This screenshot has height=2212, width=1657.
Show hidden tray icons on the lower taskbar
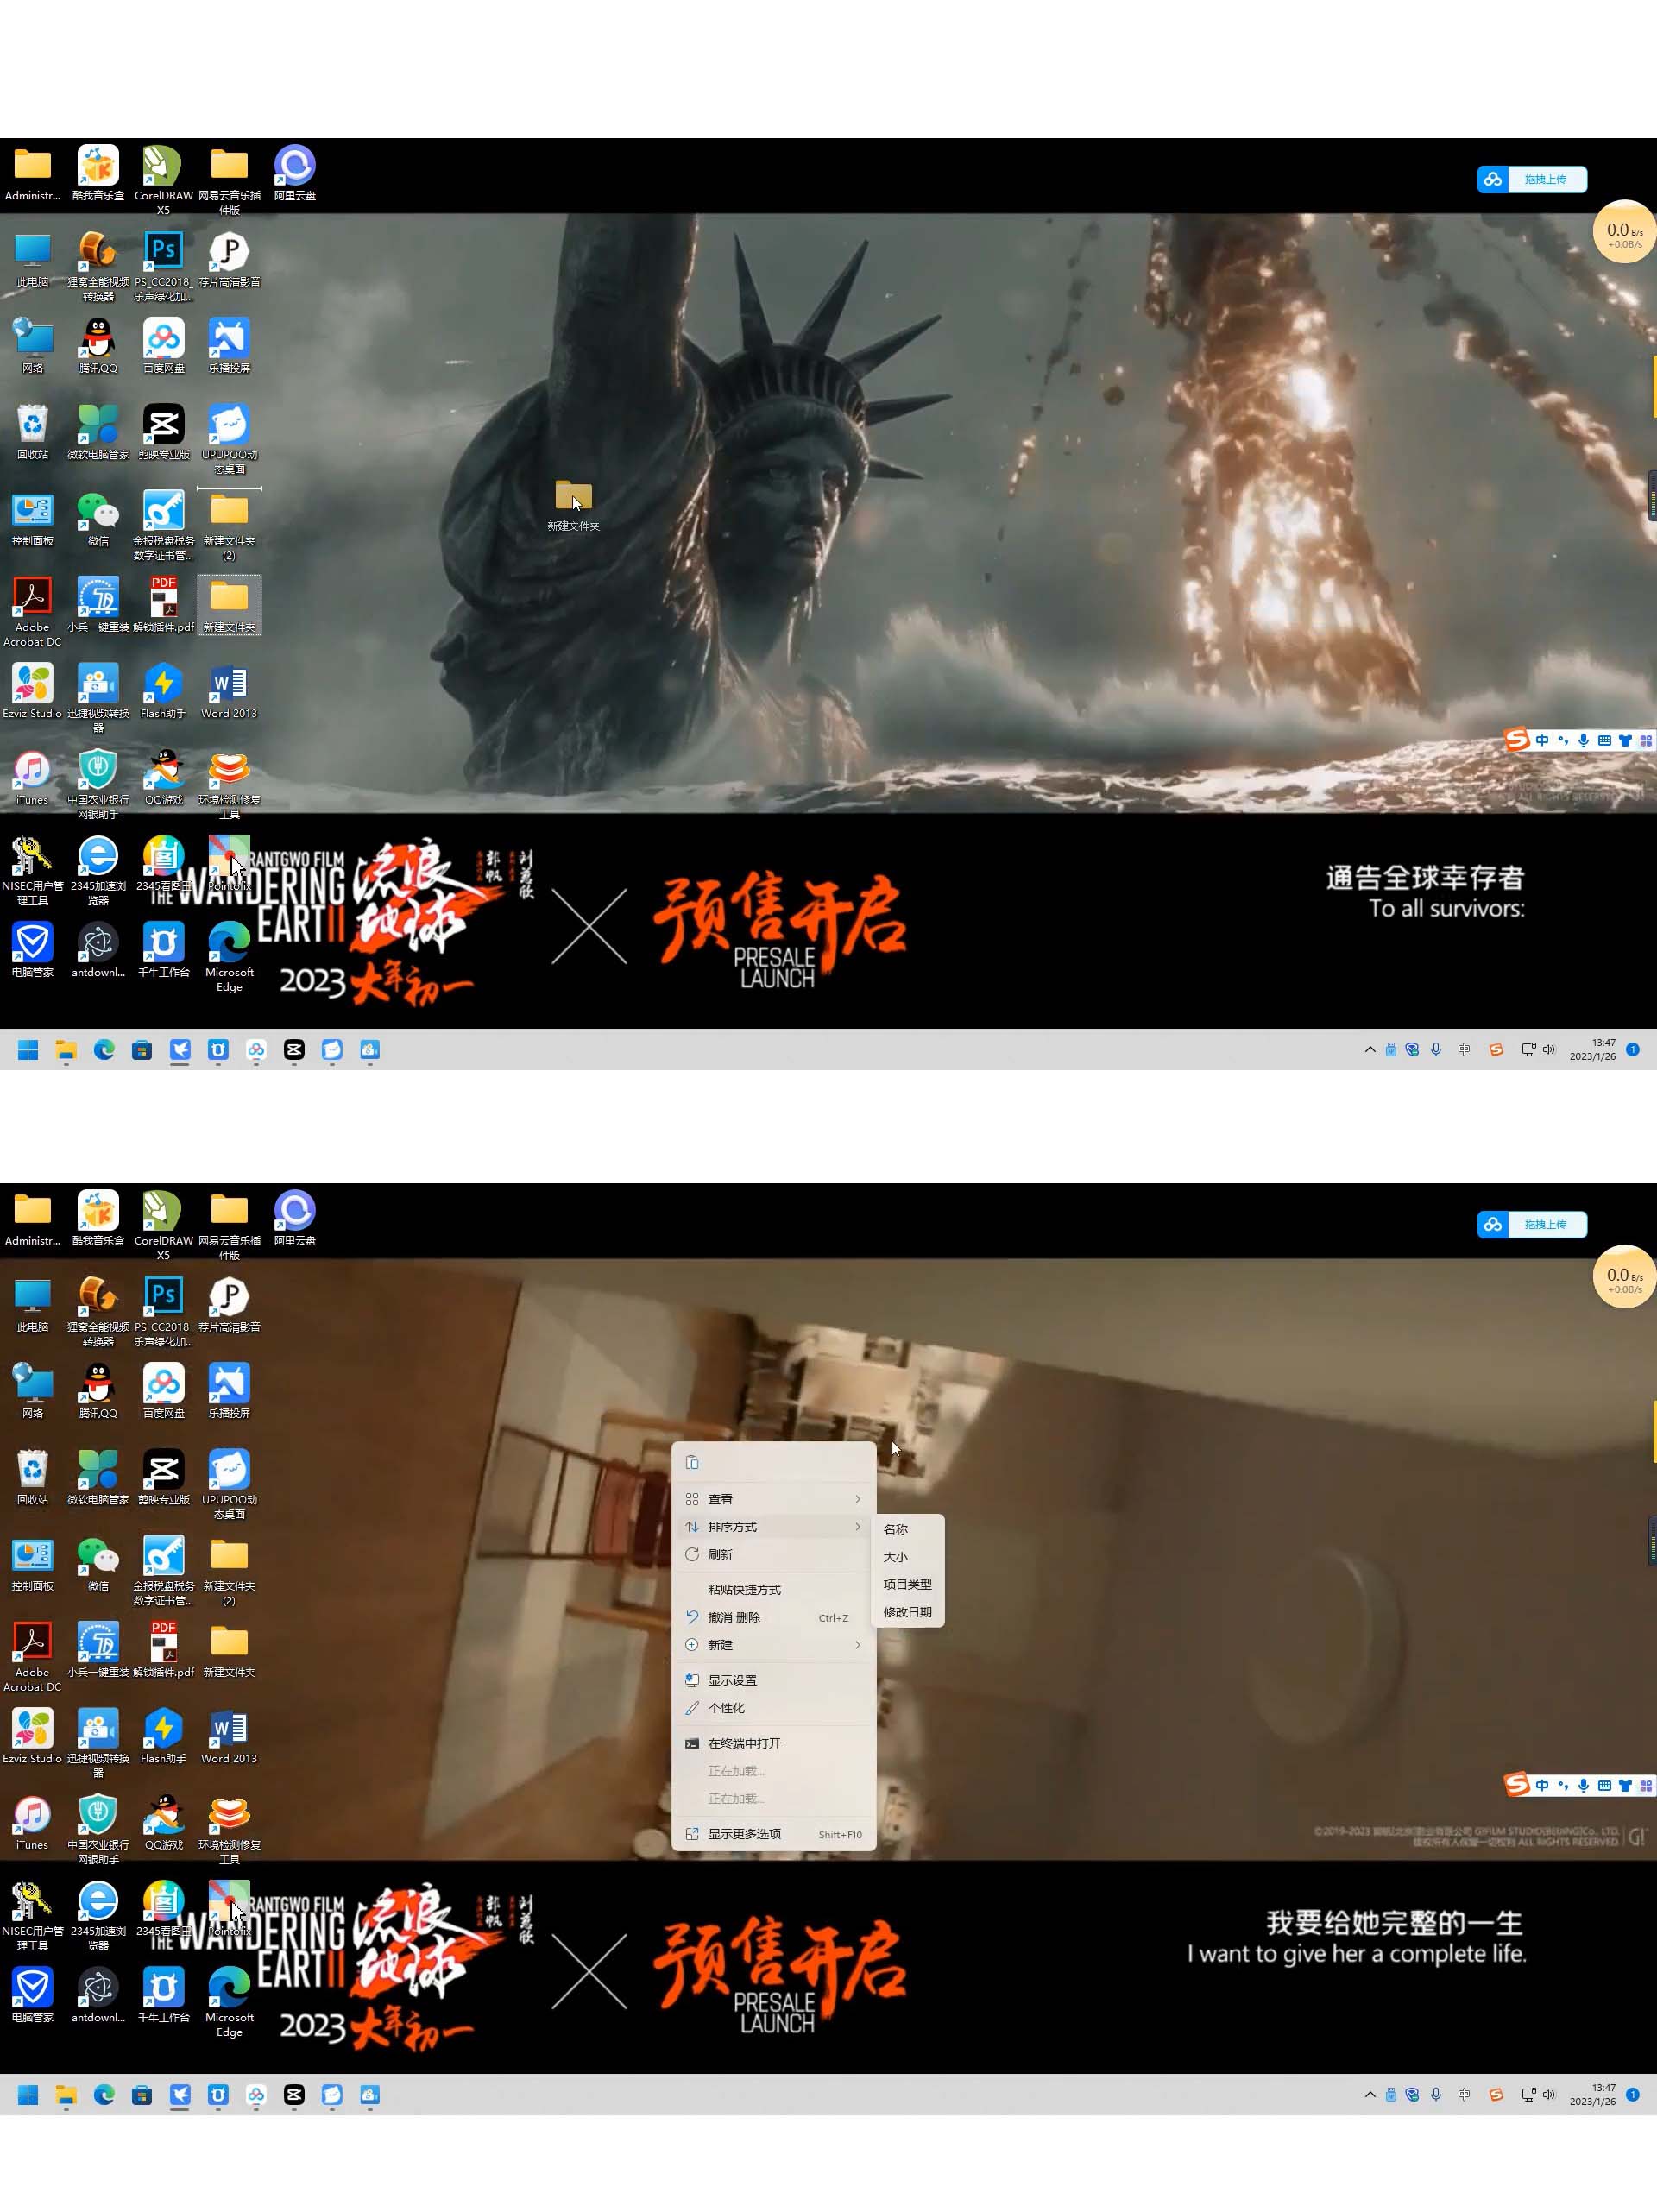[1370, 2094]
